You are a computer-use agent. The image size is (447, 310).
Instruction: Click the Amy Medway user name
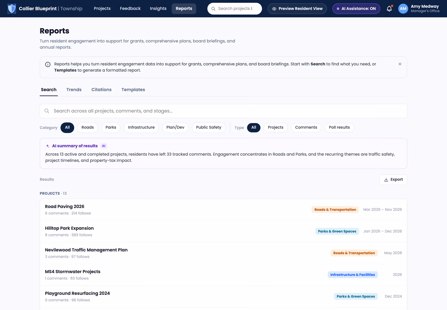click(425, 6)
